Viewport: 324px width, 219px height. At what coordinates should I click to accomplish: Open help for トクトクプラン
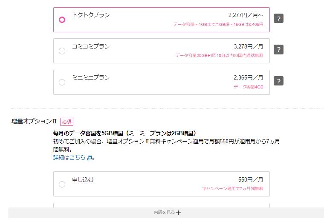click(x=278, y=19)
